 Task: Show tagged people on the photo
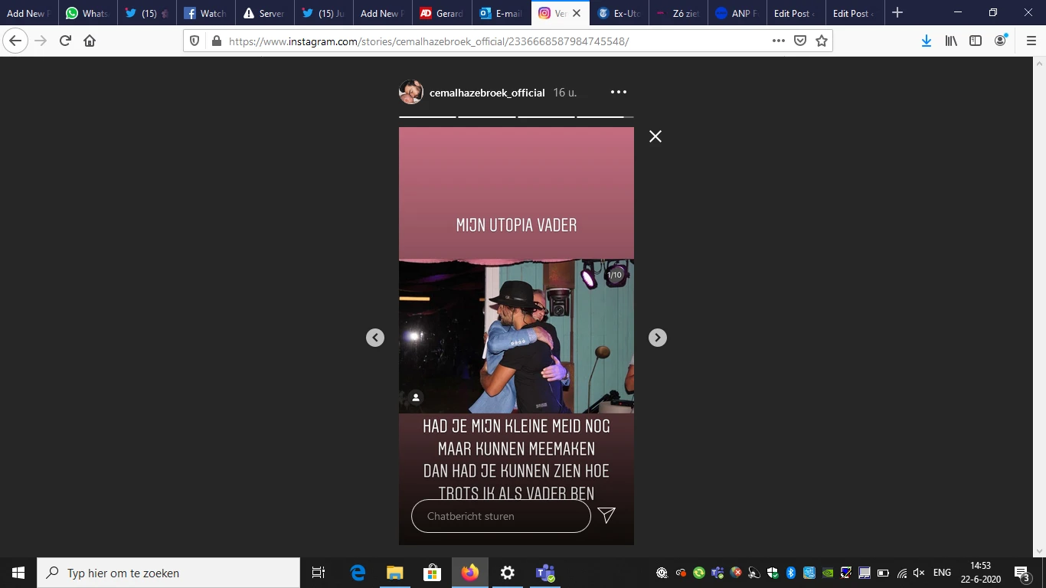[416, 397]
